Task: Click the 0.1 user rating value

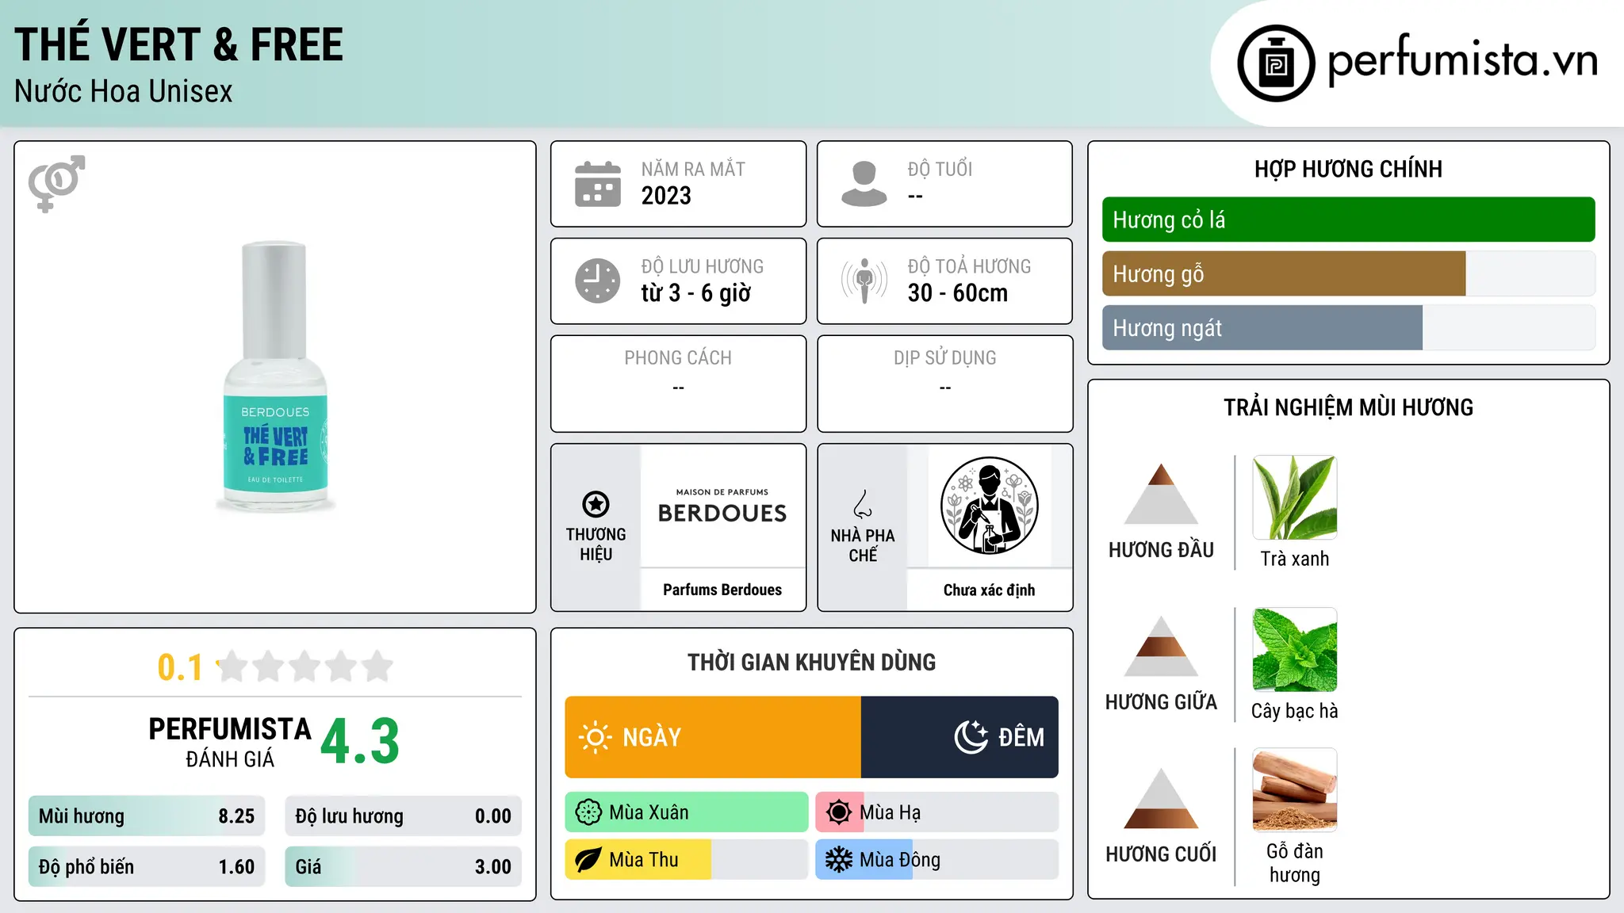Action: point(180,667)
